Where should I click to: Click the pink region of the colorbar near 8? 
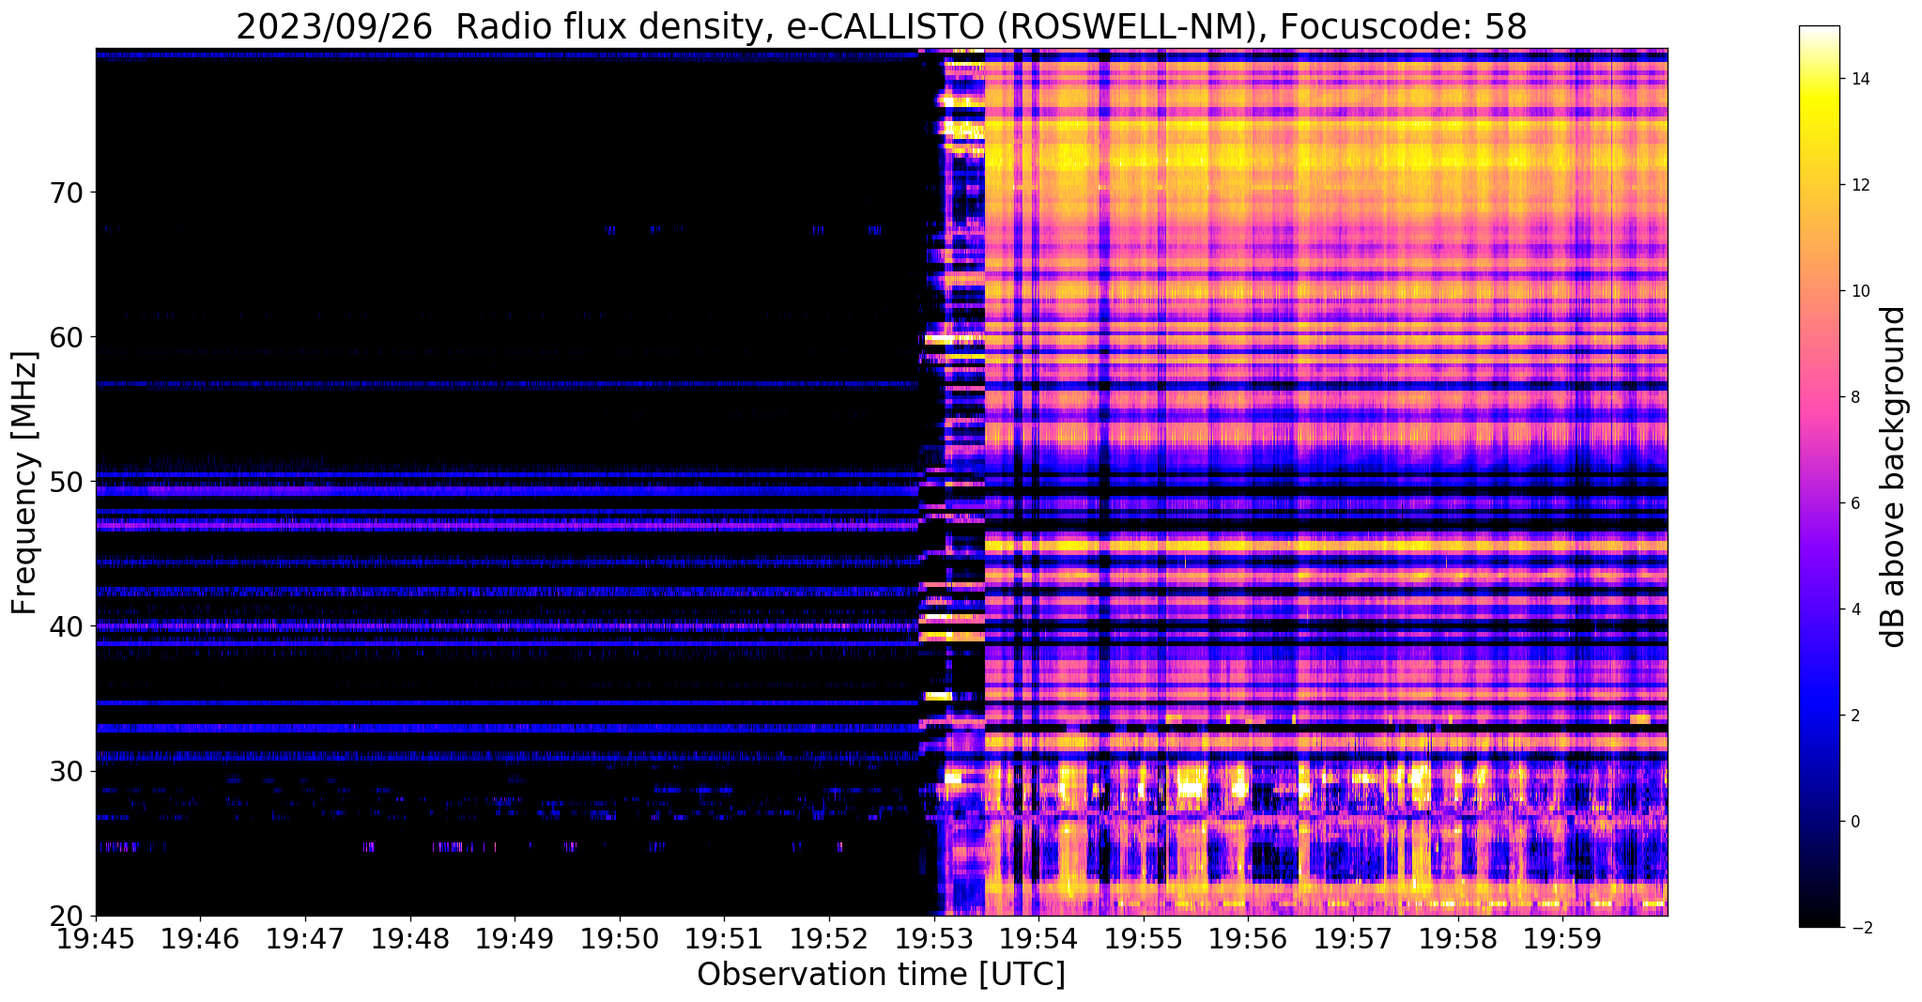(1819, 397)
